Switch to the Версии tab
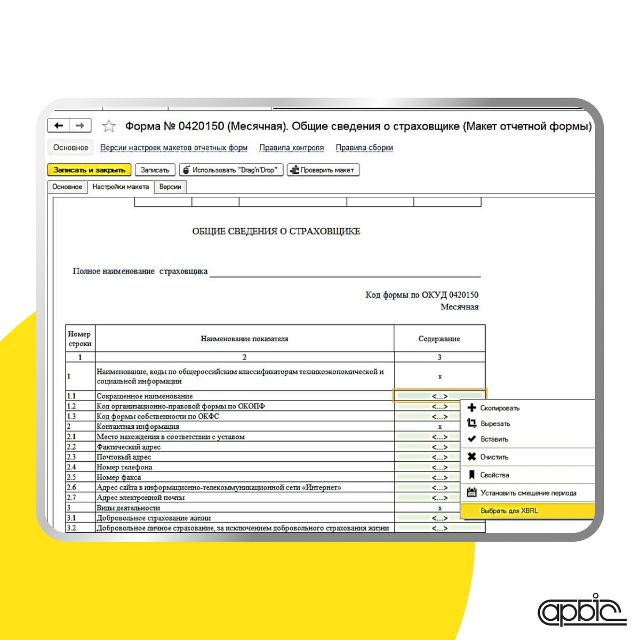Image resolution: width=640 pixels, height=640 pixels. point(170,187)
